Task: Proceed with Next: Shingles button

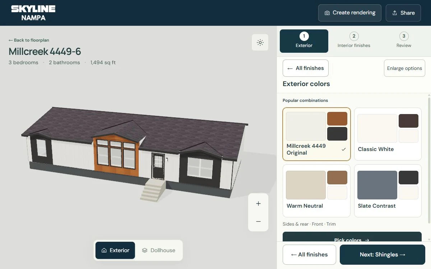Action: click(383, 255)
